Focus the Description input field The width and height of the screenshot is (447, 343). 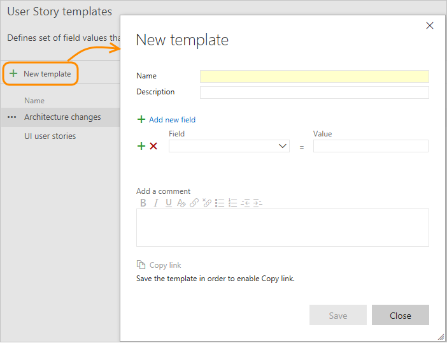pos(314,92)
